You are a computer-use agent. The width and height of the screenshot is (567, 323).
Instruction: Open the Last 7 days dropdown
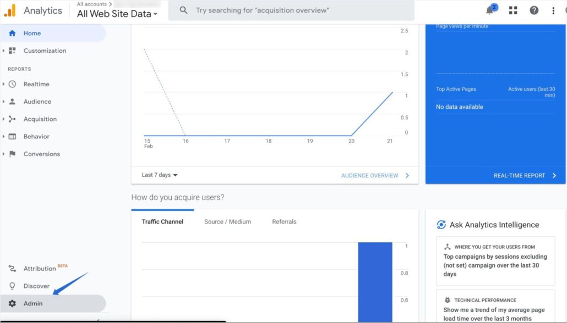click(160, 175)
